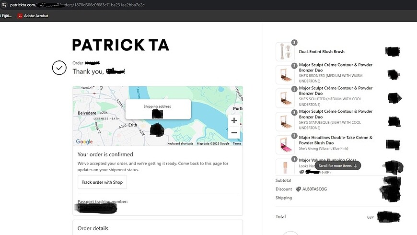Screen dimensions: 417x235
Task: Click the PATRICK TA logo
Action: pyautogui.click(x=121, y=45)
